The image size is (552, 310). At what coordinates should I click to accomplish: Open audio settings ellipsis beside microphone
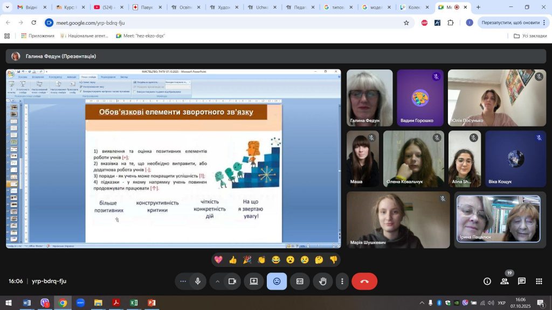click(x=183, y=281)
